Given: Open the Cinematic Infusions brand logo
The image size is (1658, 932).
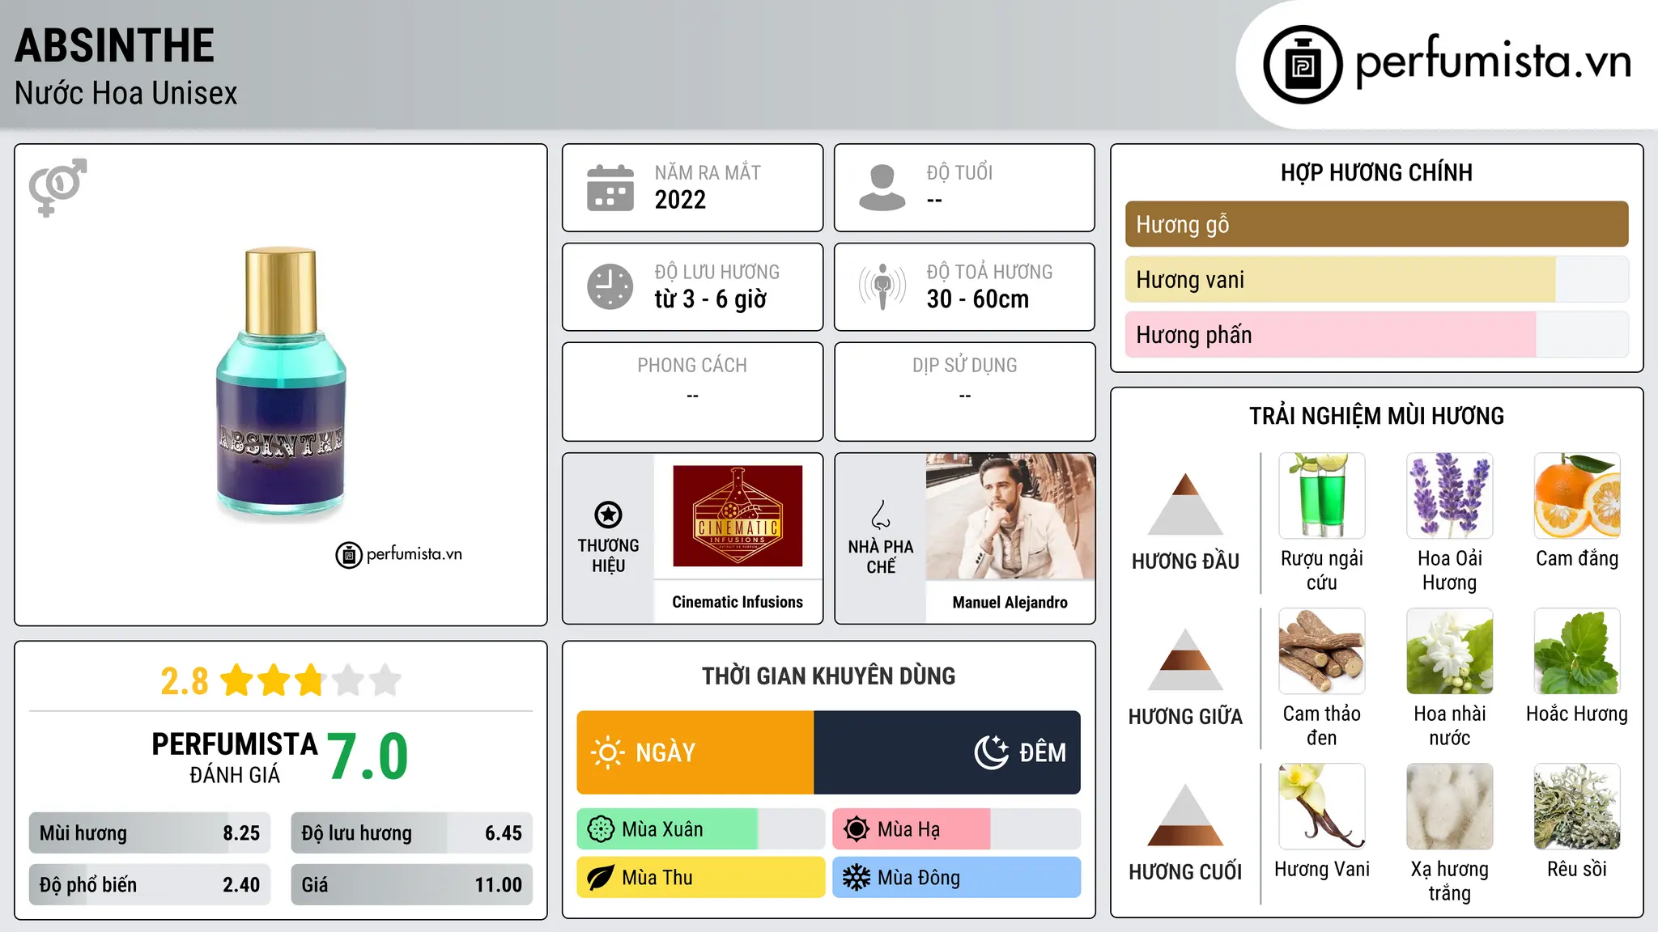Looking at the screenshot, I should (738, 516).
